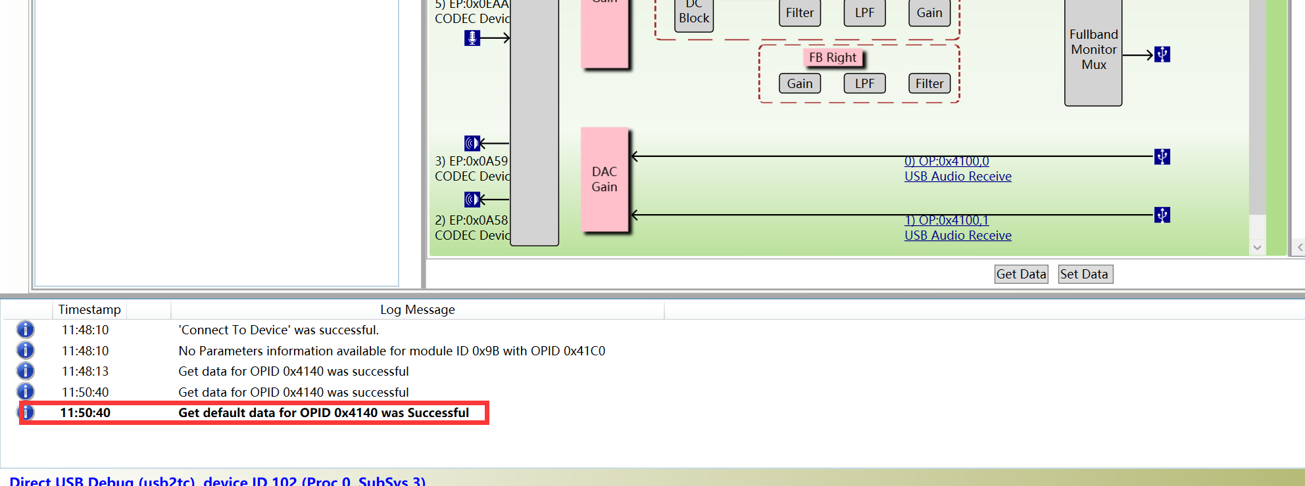Screen dimensions: 1305x486
Task: Open the Gain module under FB Right
Action: tap(800, 83)
